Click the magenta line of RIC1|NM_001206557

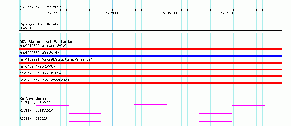(x=150, y=105)
